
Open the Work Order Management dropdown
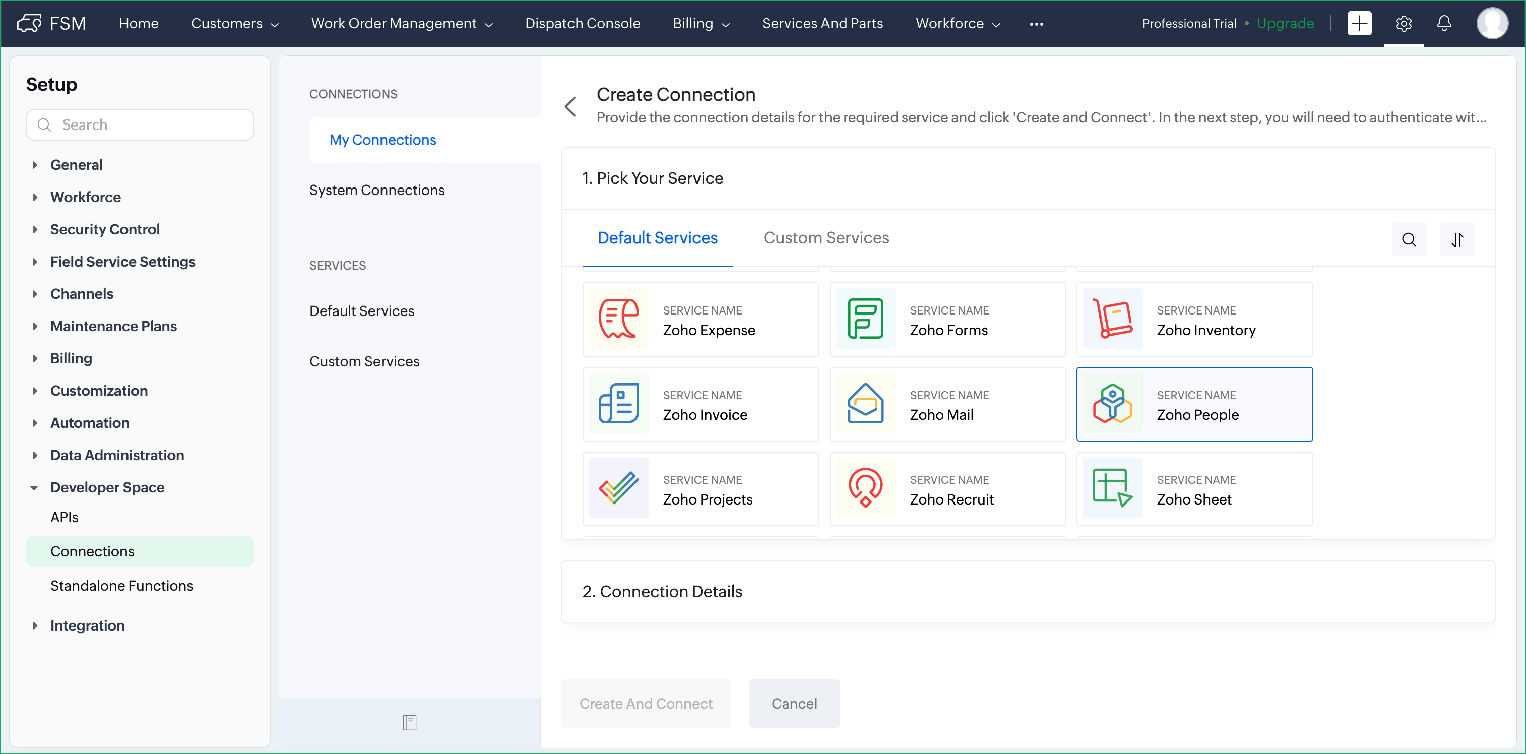click(x=402, y=23)
